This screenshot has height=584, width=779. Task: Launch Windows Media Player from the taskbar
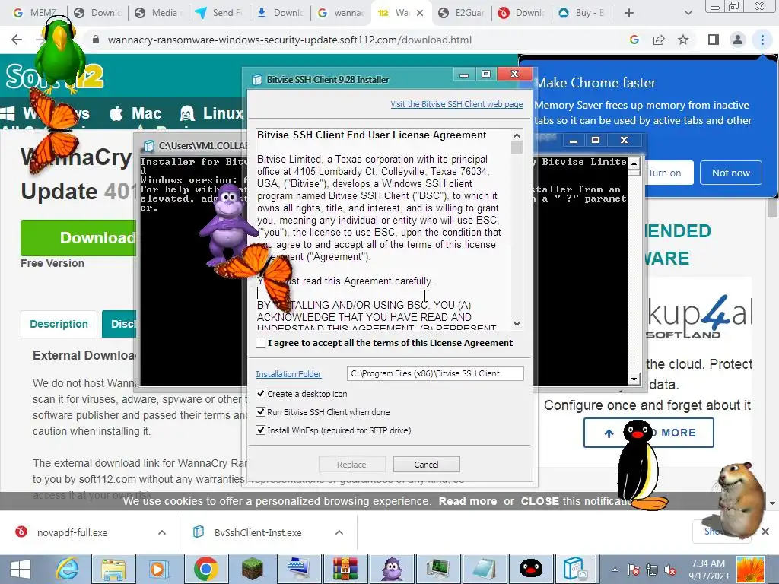(x=159, y=569)
